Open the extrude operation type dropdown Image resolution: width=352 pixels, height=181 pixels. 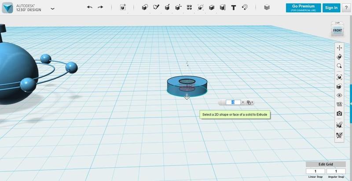click(249, 102)
